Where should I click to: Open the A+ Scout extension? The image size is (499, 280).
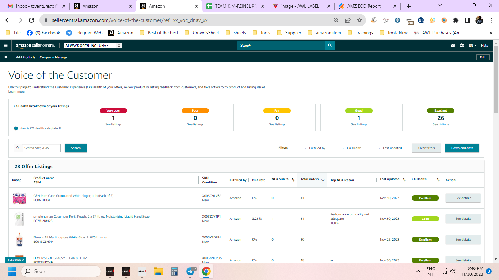pyautogui.click(x=433, y=20)
